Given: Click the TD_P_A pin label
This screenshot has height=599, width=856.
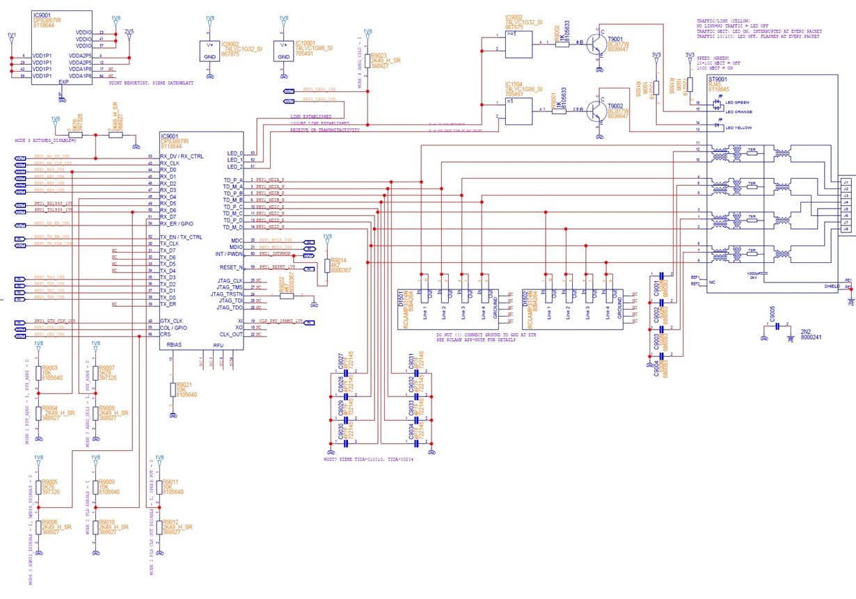Looking at the screenshot, I should [232, 180].
